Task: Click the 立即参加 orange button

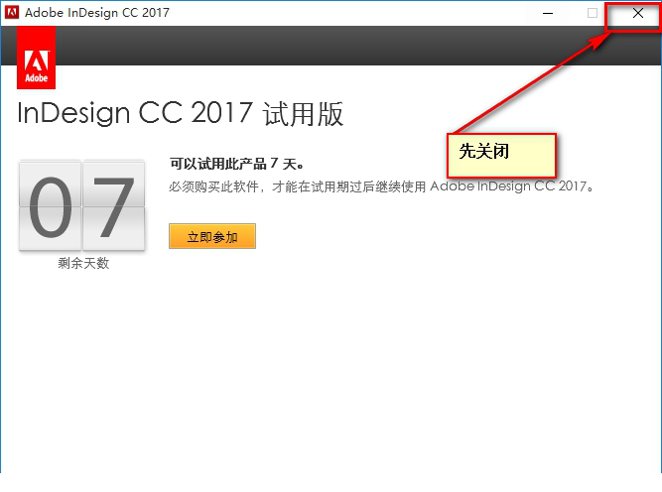Action: [212, 236]
